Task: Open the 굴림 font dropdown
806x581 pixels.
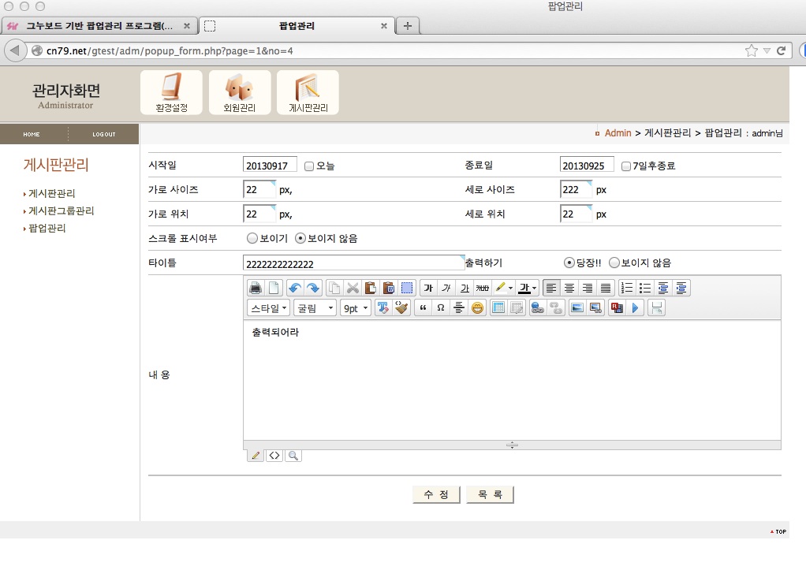Action: click(x=315, y=308)
